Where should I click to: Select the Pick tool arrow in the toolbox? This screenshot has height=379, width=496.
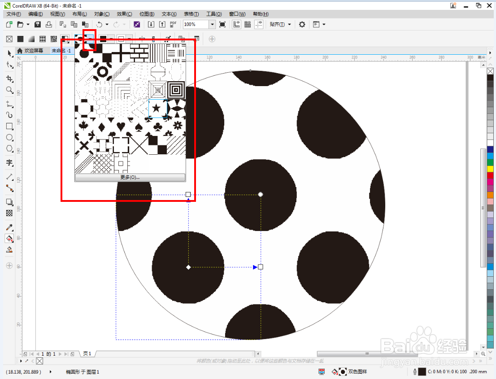click(9, 53)
